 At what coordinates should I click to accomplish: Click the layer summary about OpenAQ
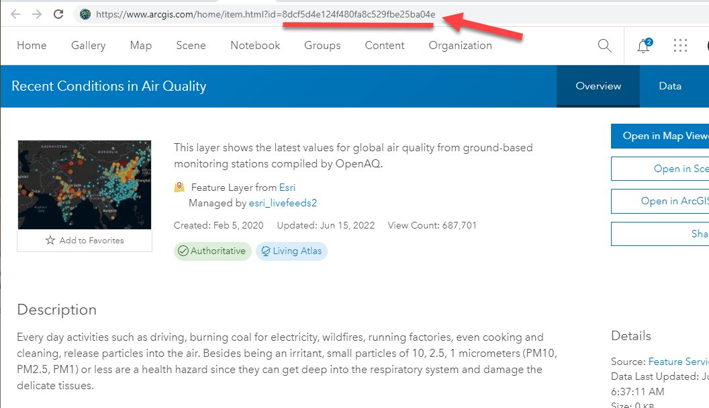click(x=353, y=155)
